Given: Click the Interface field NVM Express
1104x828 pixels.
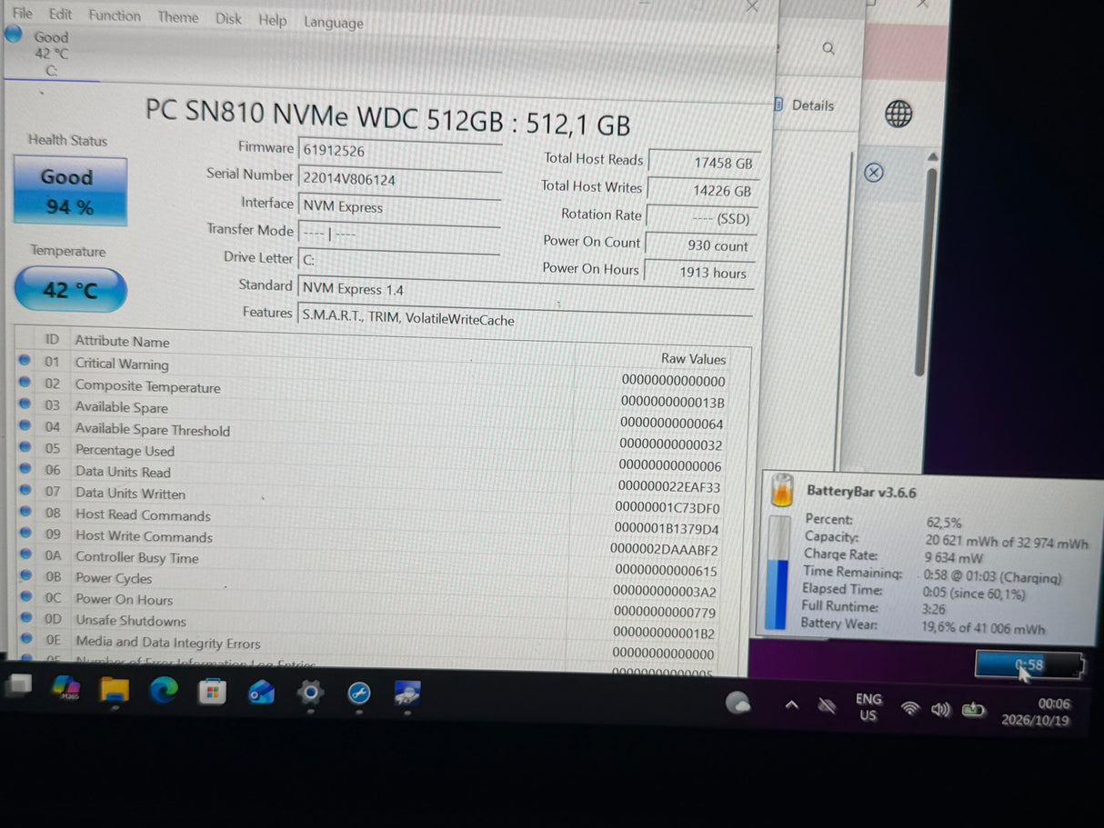Looking at the screenshot, I should pyautogui.click(x=399, y=207).
